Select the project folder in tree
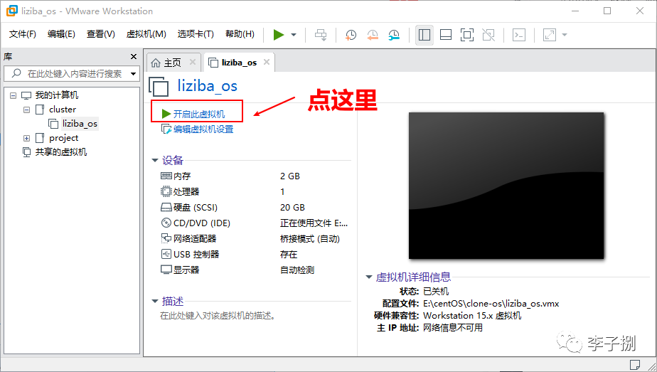The height and width of the screenshot is (372, 657). coord(64,138)
